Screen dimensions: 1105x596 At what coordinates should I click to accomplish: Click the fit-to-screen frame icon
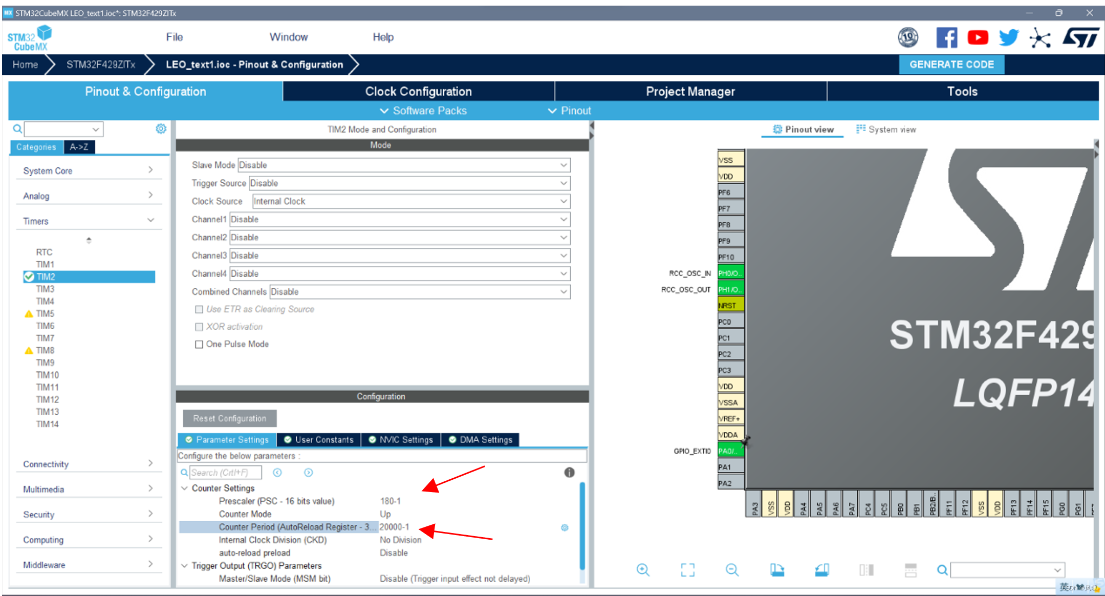tap(687, 570)
